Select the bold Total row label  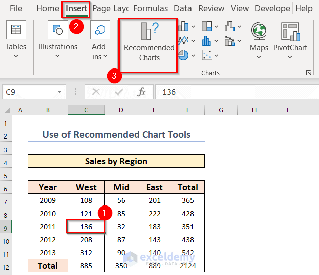(x=48, y=266)
